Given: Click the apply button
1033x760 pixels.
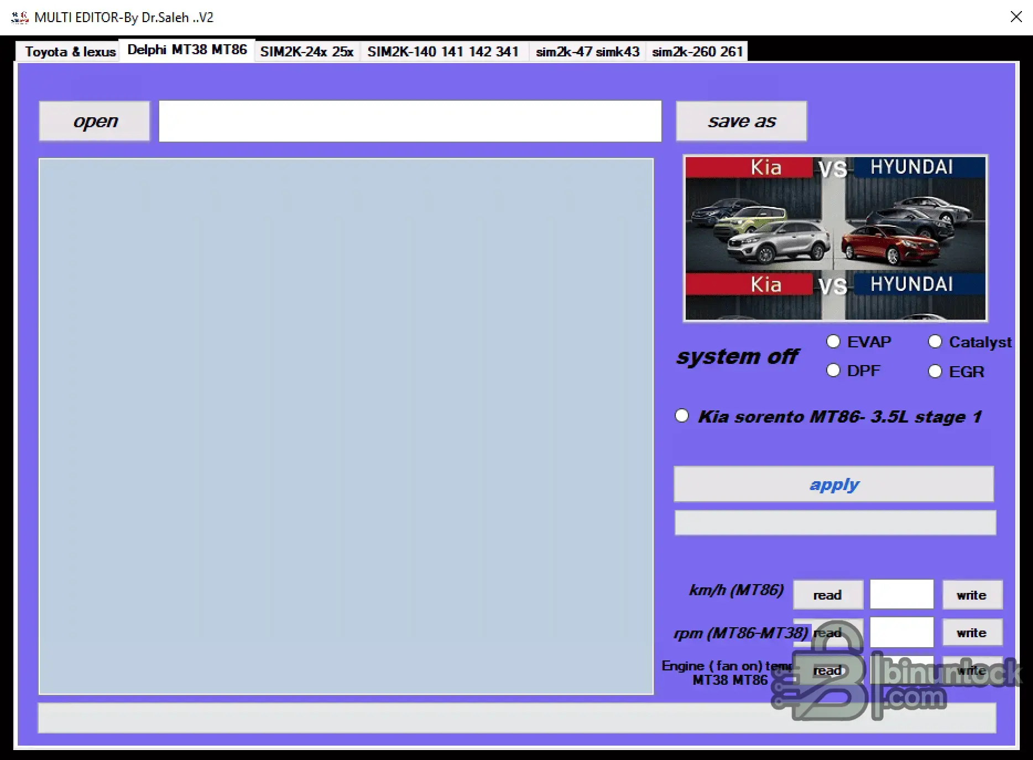Looking at the screenshot, I should [834, 485].
